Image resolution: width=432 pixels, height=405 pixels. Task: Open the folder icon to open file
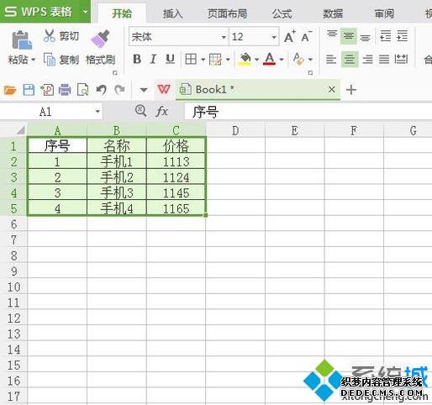click(10, 90)
